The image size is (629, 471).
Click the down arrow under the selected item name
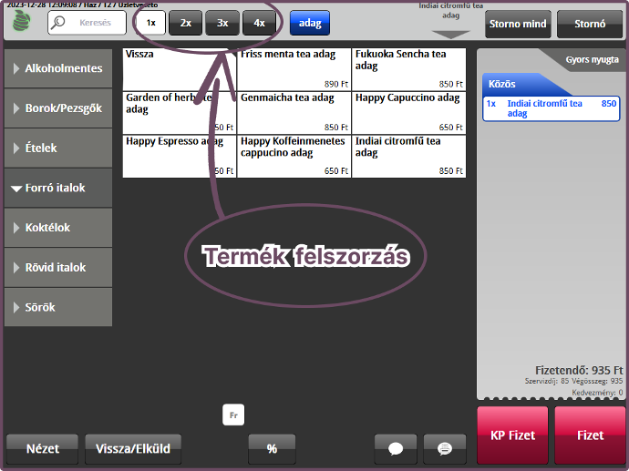tap(451, 35)
